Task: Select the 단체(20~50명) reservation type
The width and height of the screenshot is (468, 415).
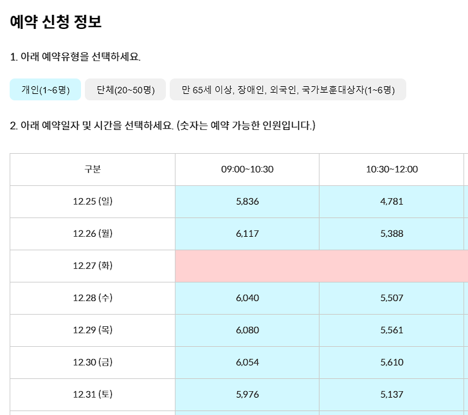Action: point(125,89)
